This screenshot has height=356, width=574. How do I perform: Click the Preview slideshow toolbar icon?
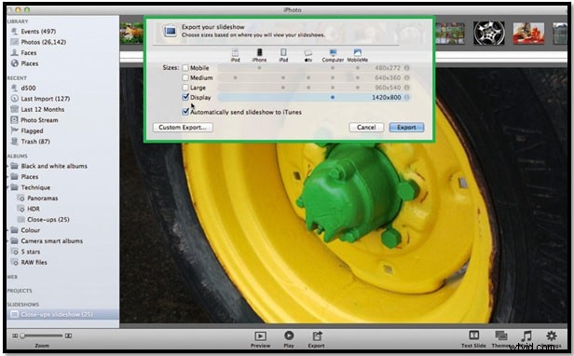click(260, 336)
